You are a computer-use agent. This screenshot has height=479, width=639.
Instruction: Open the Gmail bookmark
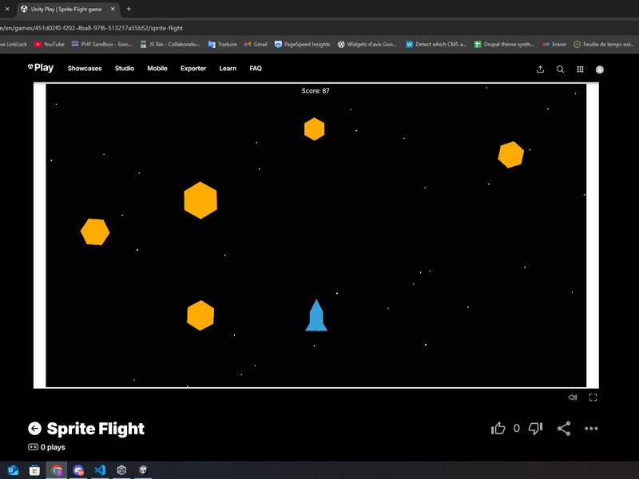[x=256, y=45]
